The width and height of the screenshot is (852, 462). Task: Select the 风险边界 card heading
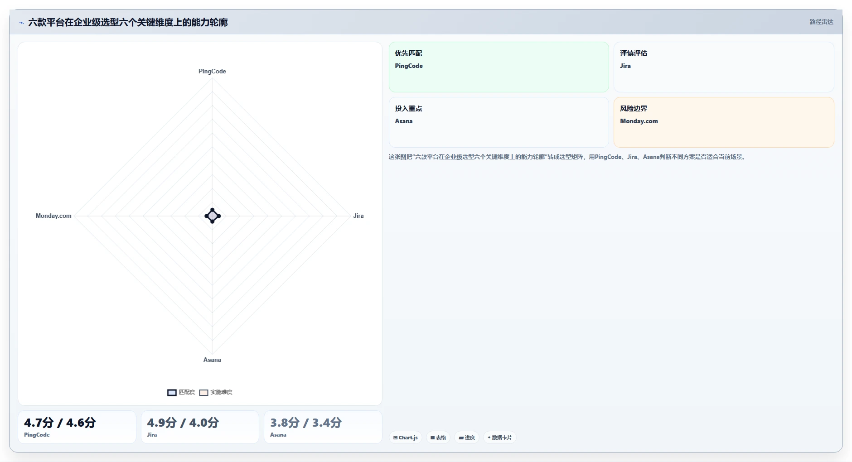634,108
